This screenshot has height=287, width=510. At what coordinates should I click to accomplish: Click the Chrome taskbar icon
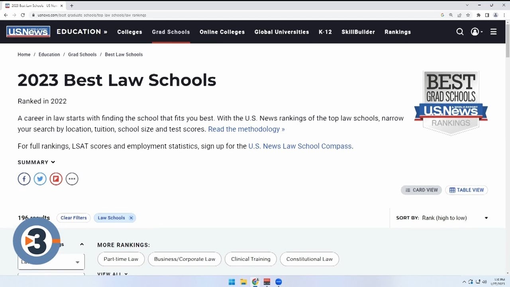coord(255,282)
